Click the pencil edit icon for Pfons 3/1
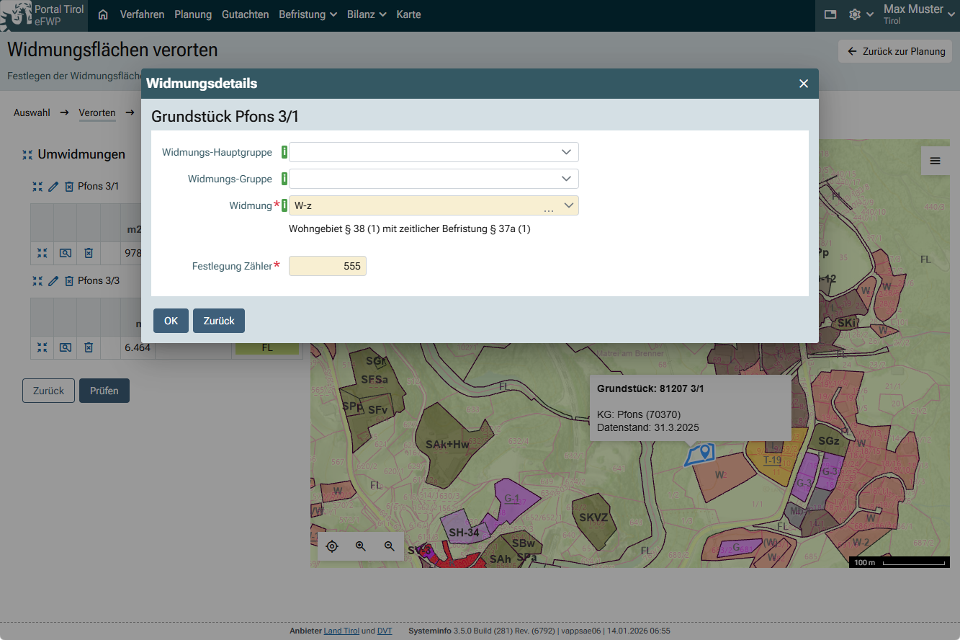The image size is (960, 640). [53, 187]
